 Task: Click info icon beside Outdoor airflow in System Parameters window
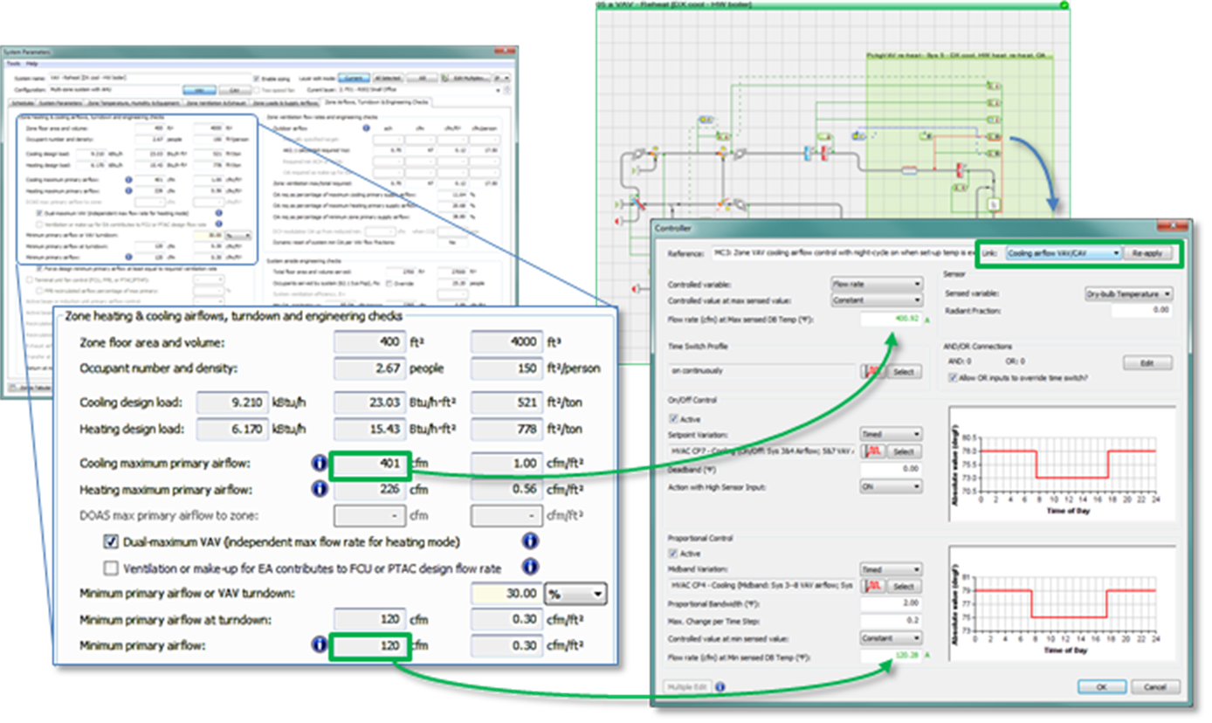click(366, 127)
